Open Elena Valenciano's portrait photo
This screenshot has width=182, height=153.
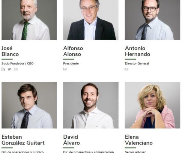pyautogui.click(x=152, y=105)
